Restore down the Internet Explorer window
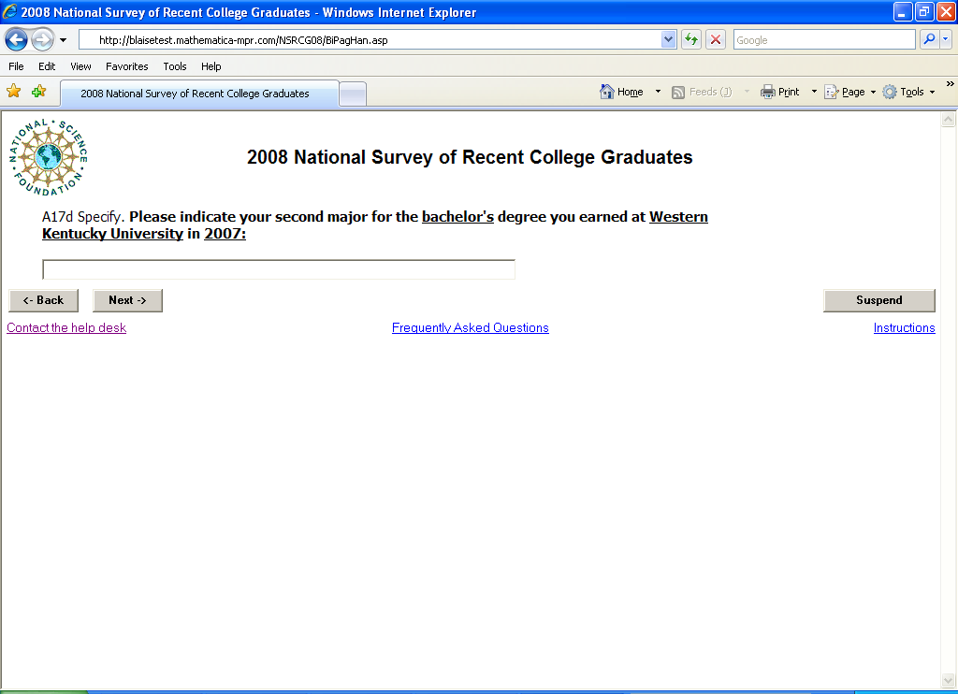The width and height of the screenshot is (958, 694). (923, 11)
